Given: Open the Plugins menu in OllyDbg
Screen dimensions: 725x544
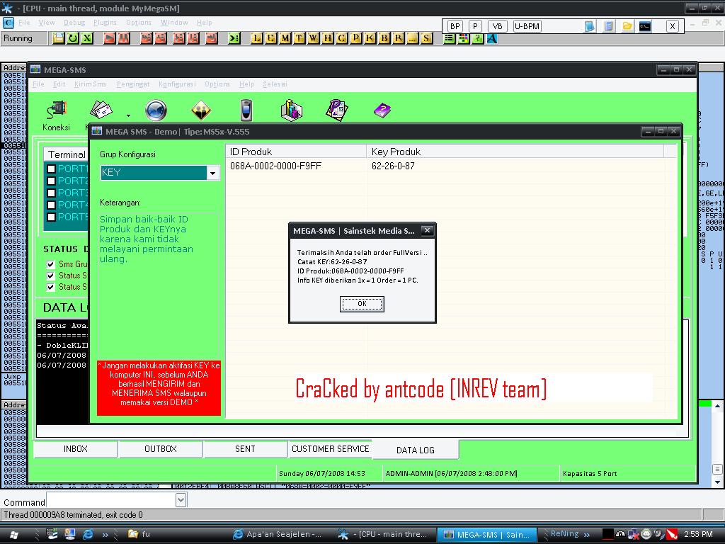Looking at the screenshot, I should 105,22.
